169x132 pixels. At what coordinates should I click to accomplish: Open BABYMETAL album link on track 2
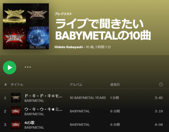80,111
